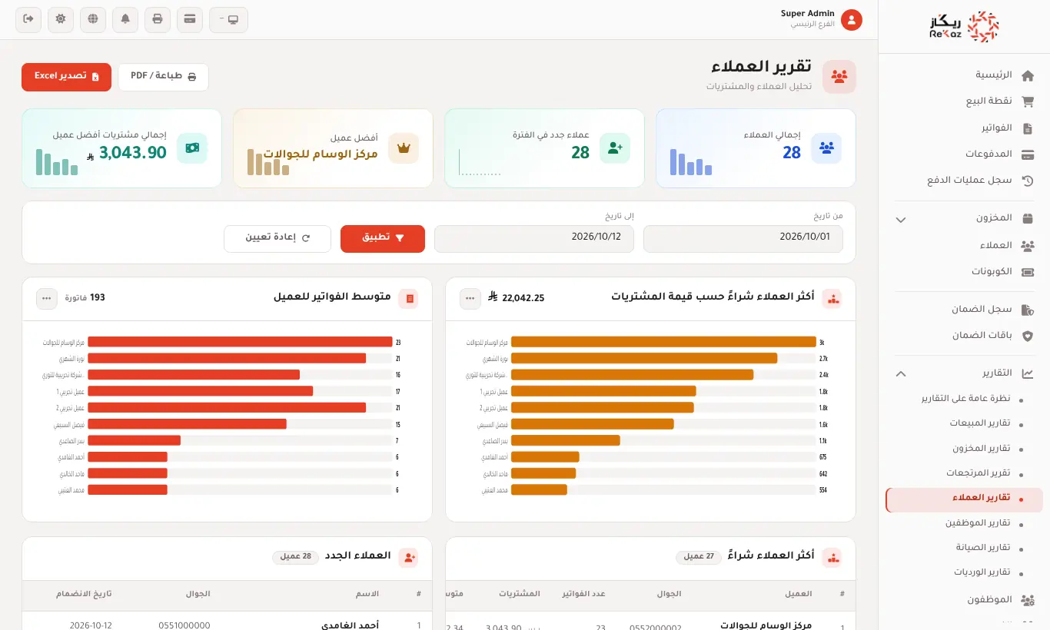Click the 3,043.90 top customer purchases value
Screen dimensions: 1050x630
(x=133, y=154)
